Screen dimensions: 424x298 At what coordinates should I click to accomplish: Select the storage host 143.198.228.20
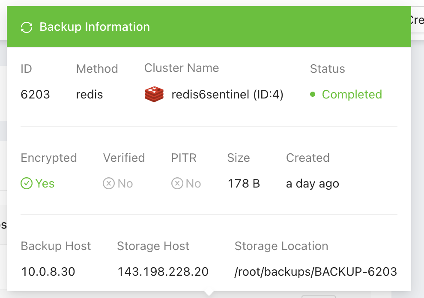click(x=163, y=271)
